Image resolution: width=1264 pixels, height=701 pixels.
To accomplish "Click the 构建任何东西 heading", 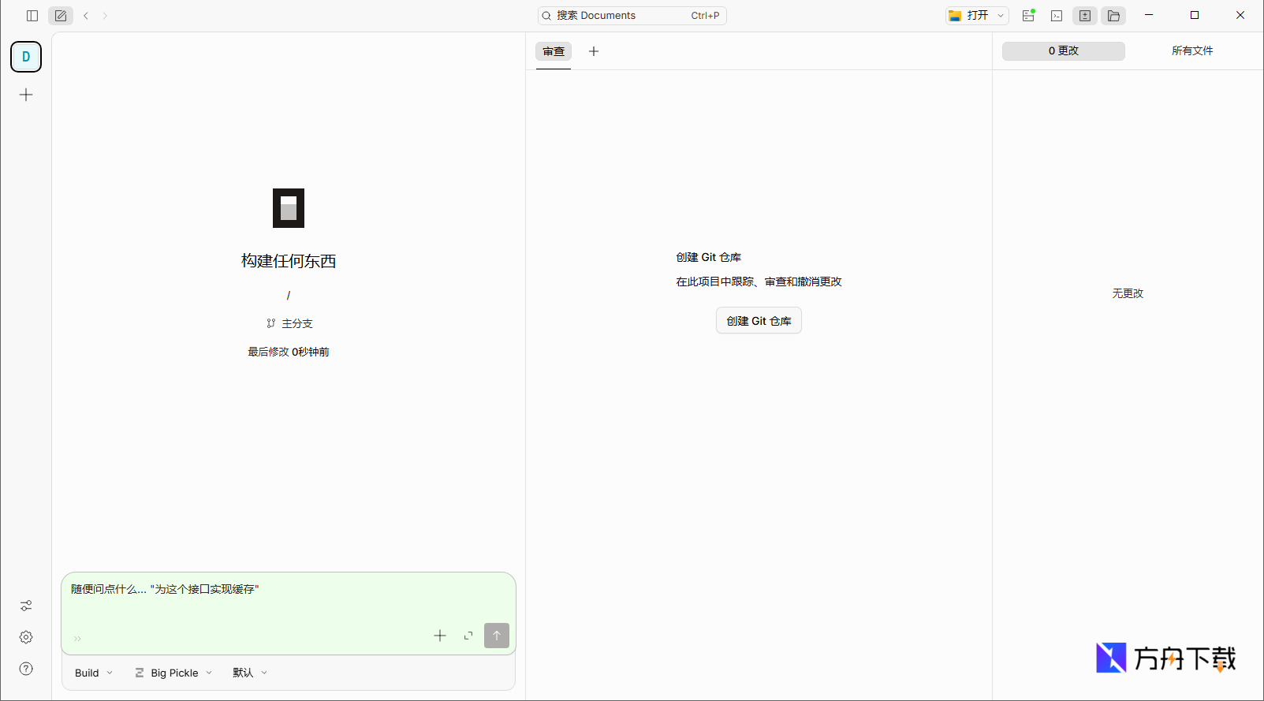I will [289, 261].
